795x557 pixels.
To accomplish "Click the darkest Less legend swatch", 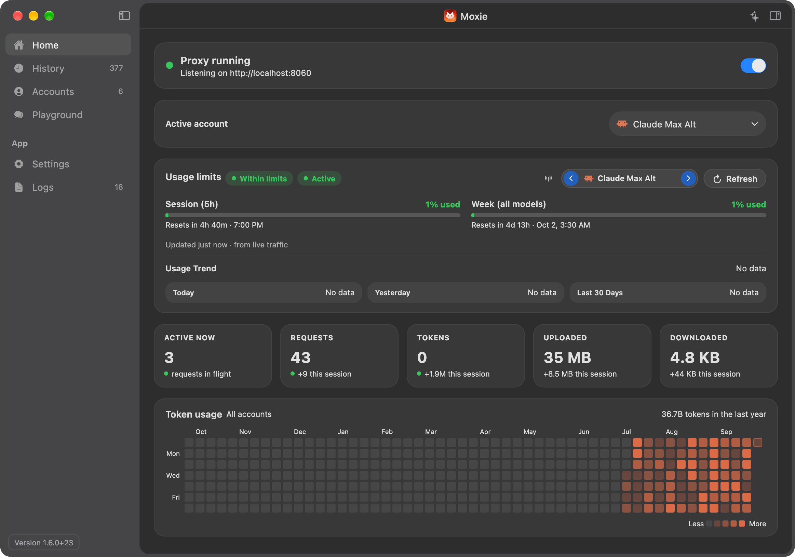I will coord(709,524).
